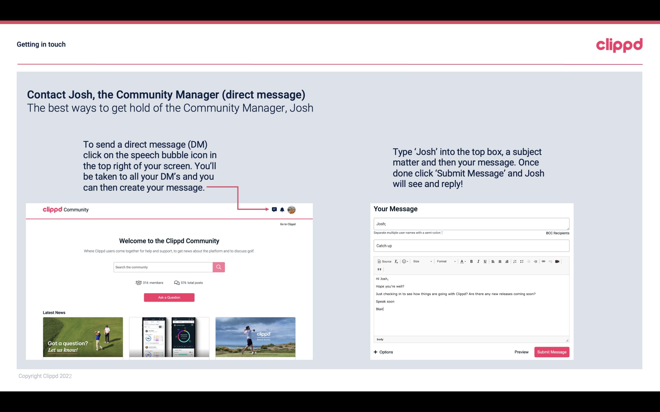The height and width of the screenshot is (412, 660).
Task: Click the Source code toggle icon
Action: click(x=383, y=261)
